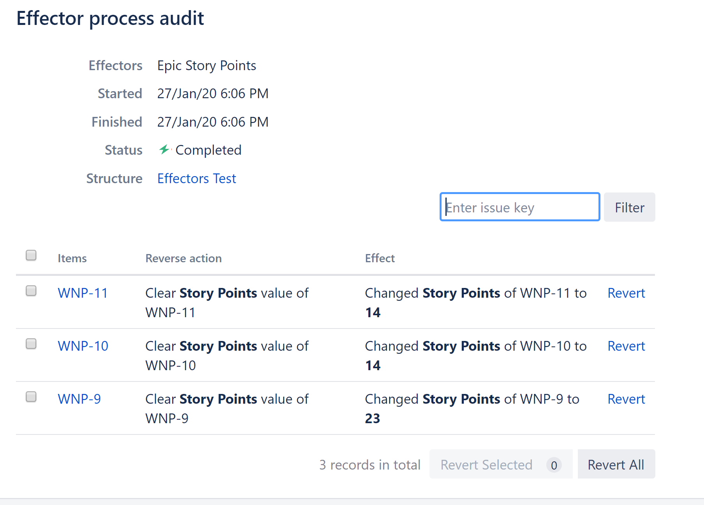Toggle the select-all checkbox in table header

point(31,255)
